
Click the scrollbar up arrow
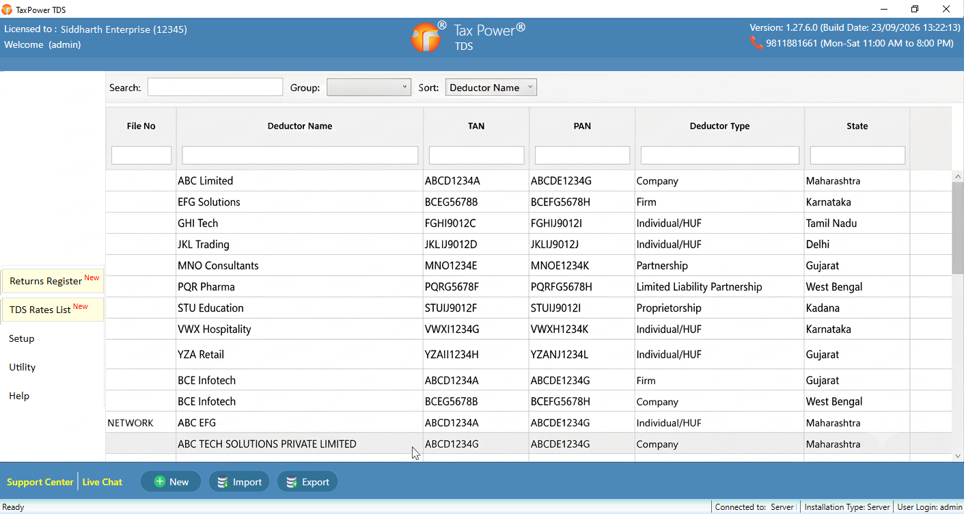coord(958,176)
